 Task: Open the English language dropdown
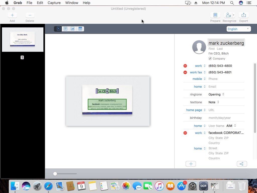pyautogui.click(x=238, y=29)
